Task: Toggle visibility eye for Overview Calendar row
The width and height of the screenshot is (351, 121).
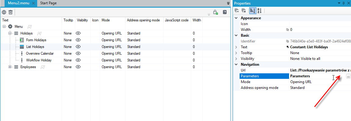Action: [78, 53]
